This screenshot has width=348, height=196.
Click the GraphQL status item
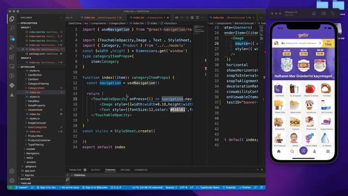[x=229, y=187]
